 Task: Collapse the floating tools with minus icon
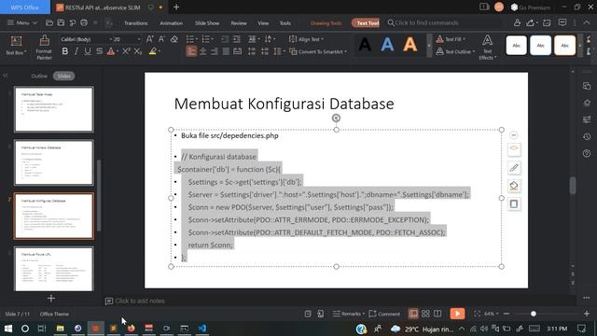514,135
